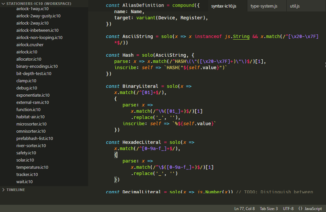
Task: Click the Ln 77, Col 8 status item
Action: click(x=244, y=208)
